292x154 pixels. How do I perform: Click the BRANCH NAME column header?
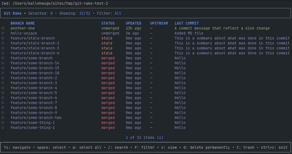click(23, 23)
